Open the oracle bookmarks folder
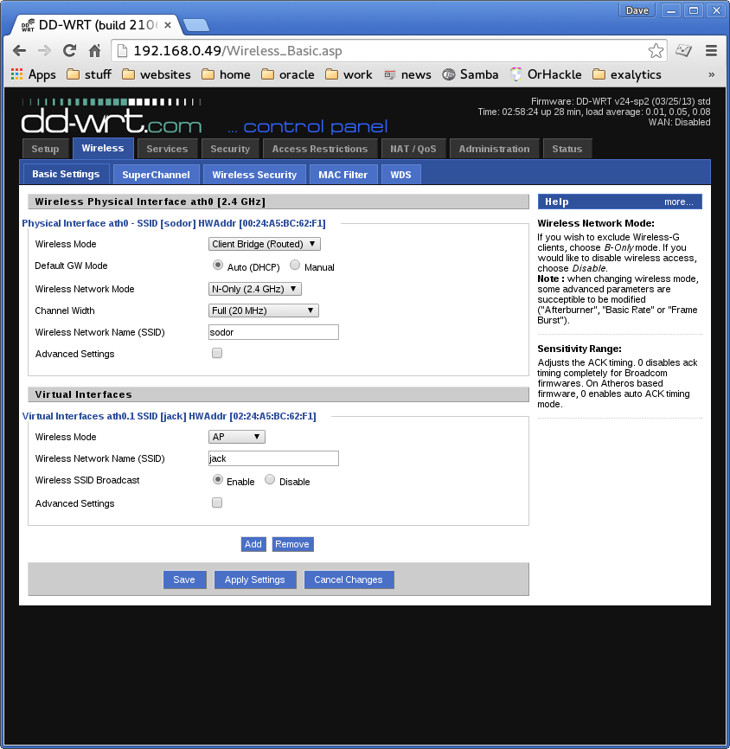Image resolution: width=730 pixels, height=749 pixels. (x=288, y=74)
